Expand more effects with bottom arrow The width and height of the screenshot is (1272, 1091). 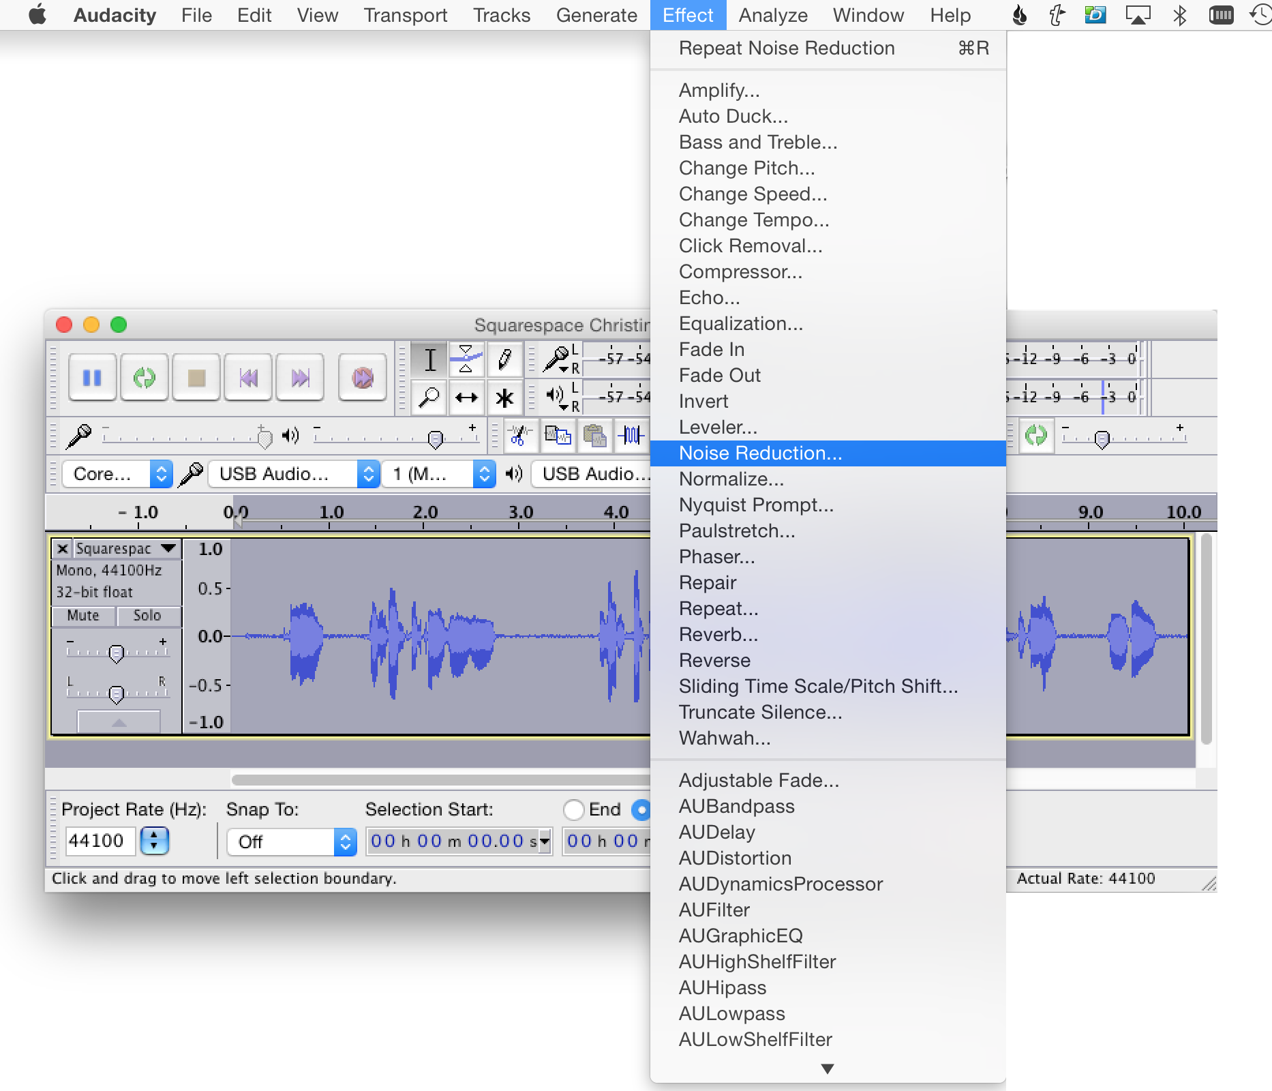(828, 1068)
